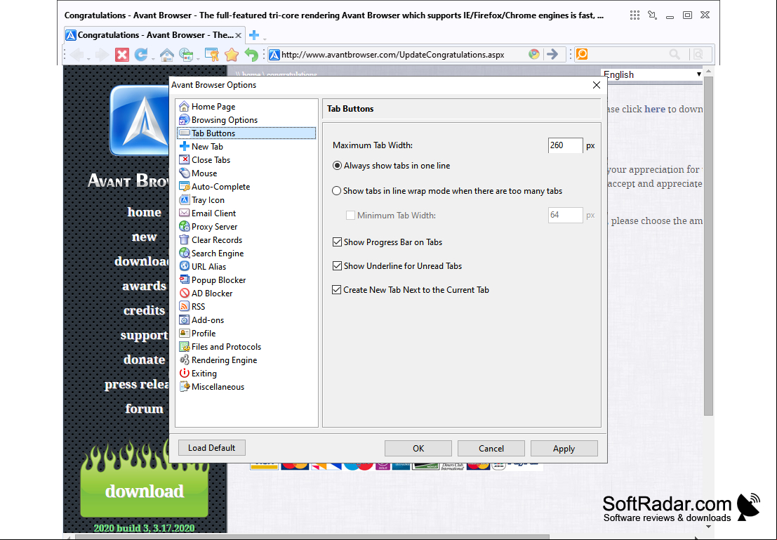The width and height of the screenshot is (777, 540).
Task: Open the English language dropdown
Action: (652, 74)
